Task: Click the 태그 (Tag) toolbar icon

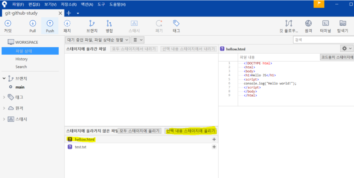Action: 176,23
